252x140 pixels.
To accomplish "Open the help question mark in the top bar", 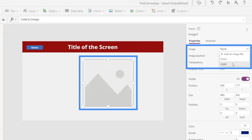I will (x=244, y=3).
